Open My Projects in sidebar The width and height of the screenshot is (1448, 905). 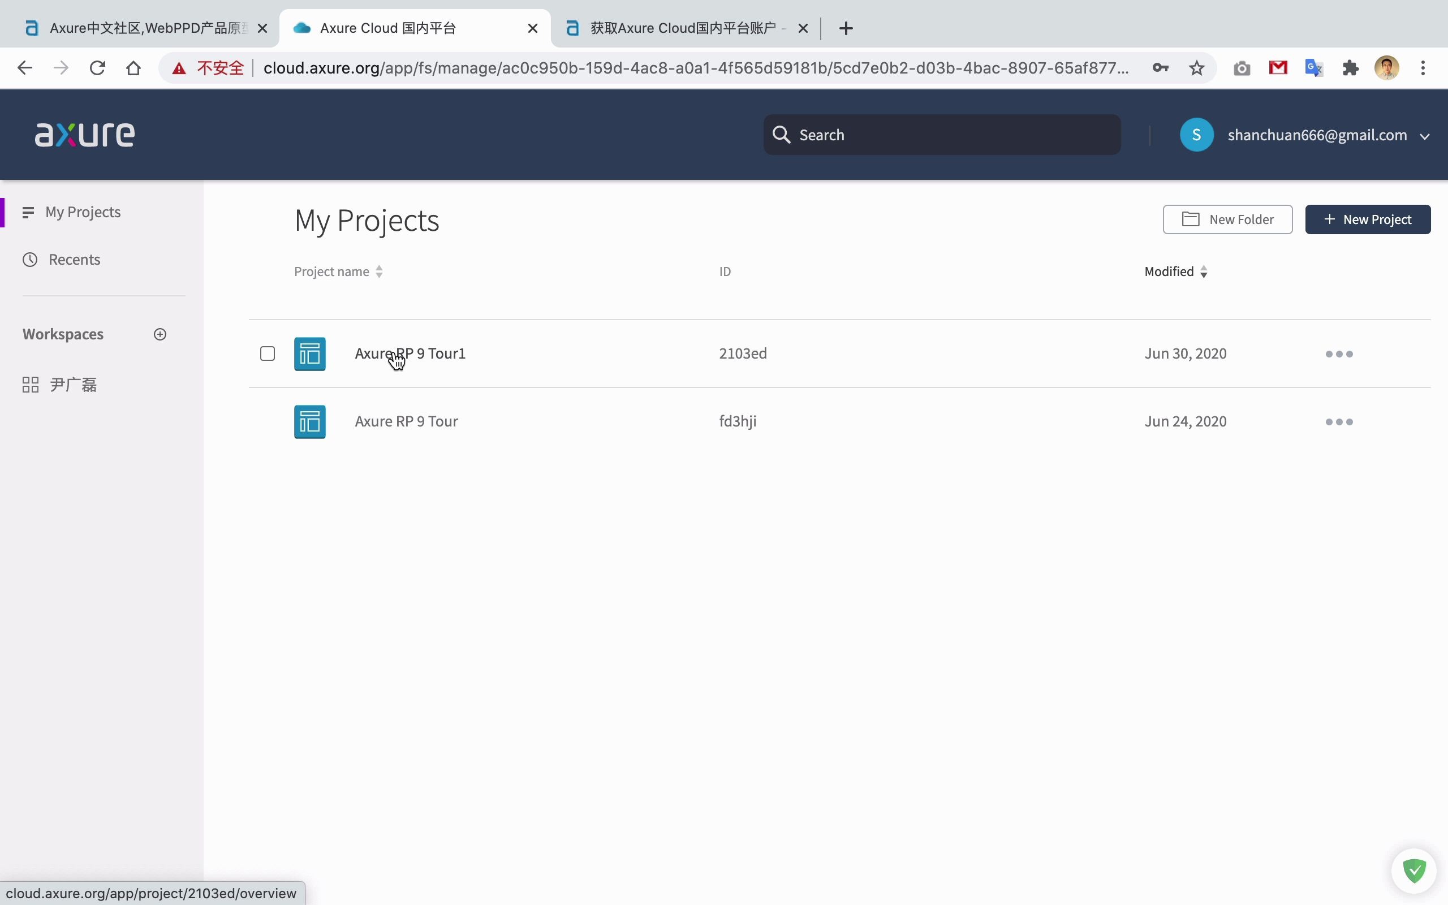point(83,212)
